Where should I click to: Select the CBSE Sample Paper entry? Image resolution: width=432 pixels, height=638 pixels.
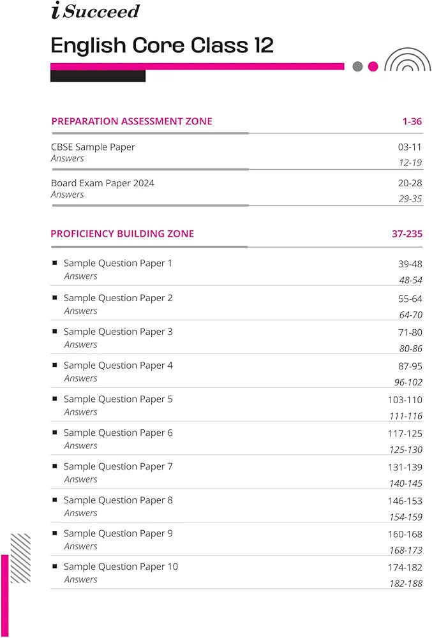pyautogui.click(x=93, y=147)
